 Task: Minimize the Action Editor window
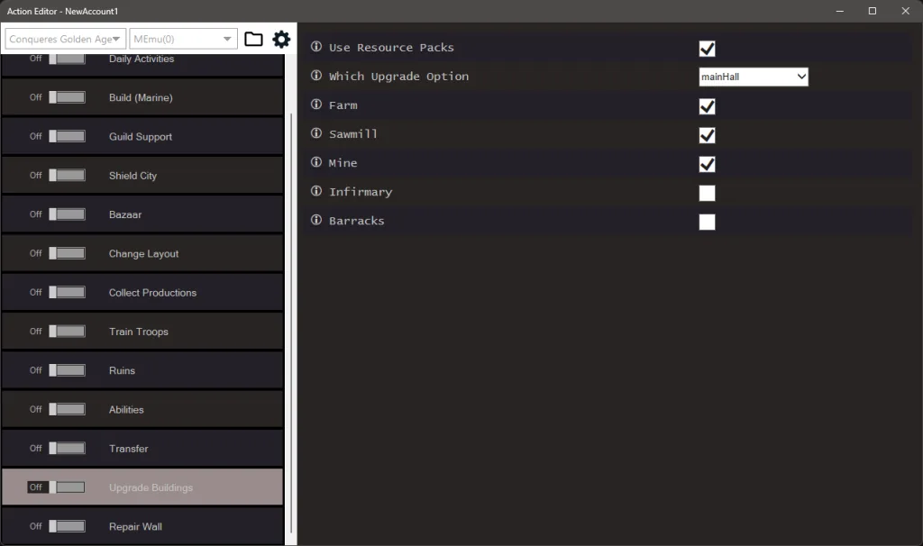click(840, 11)
